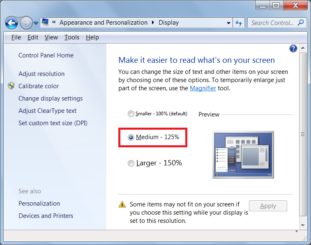Click the vertical scrollbar thumb

click(303, 134)
